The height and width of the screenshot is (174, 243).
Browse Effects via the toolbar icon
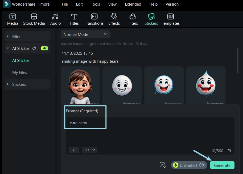pos(114,19)
